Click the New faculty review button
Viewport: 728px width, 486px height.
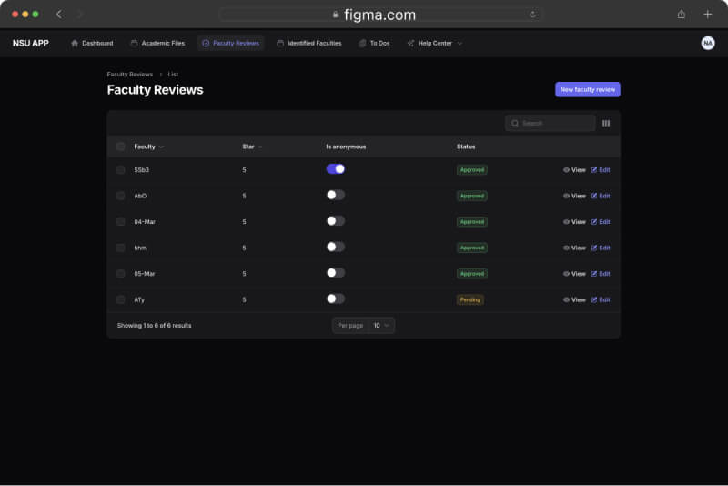587,89
